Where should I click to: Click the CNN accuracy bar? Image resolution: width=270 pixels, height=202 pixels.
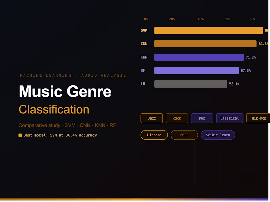[x=206, y=44]
